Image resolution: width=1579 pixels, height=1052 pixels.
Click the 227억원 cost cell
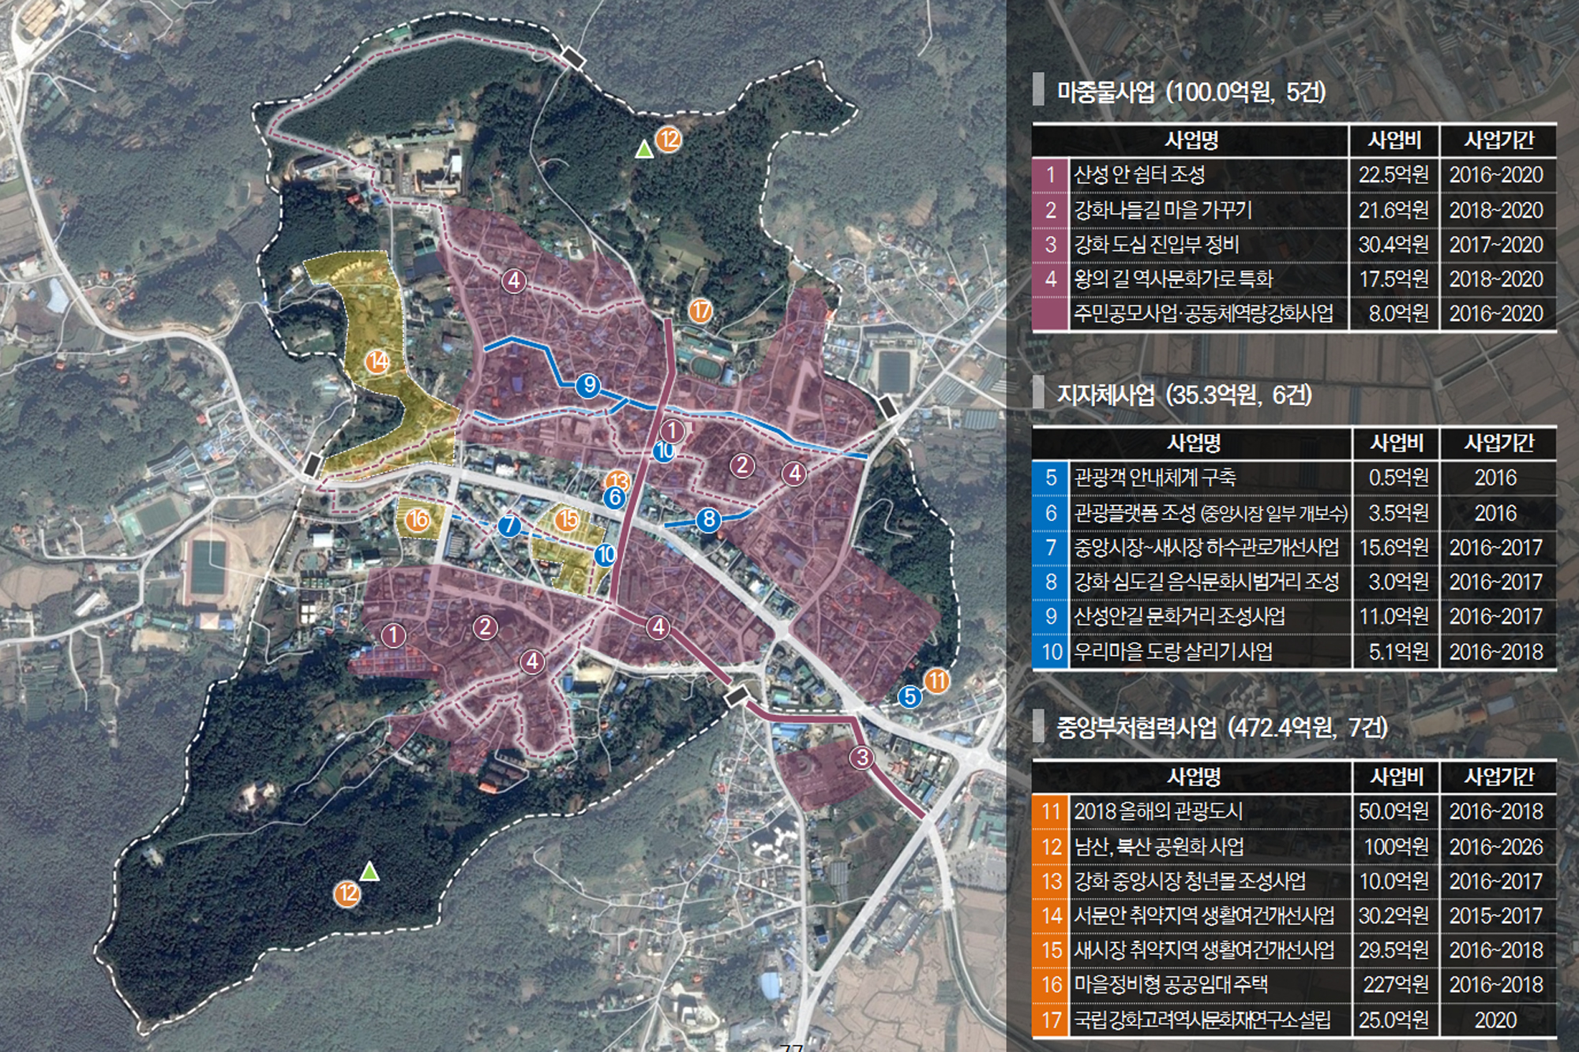point(1395,985)
